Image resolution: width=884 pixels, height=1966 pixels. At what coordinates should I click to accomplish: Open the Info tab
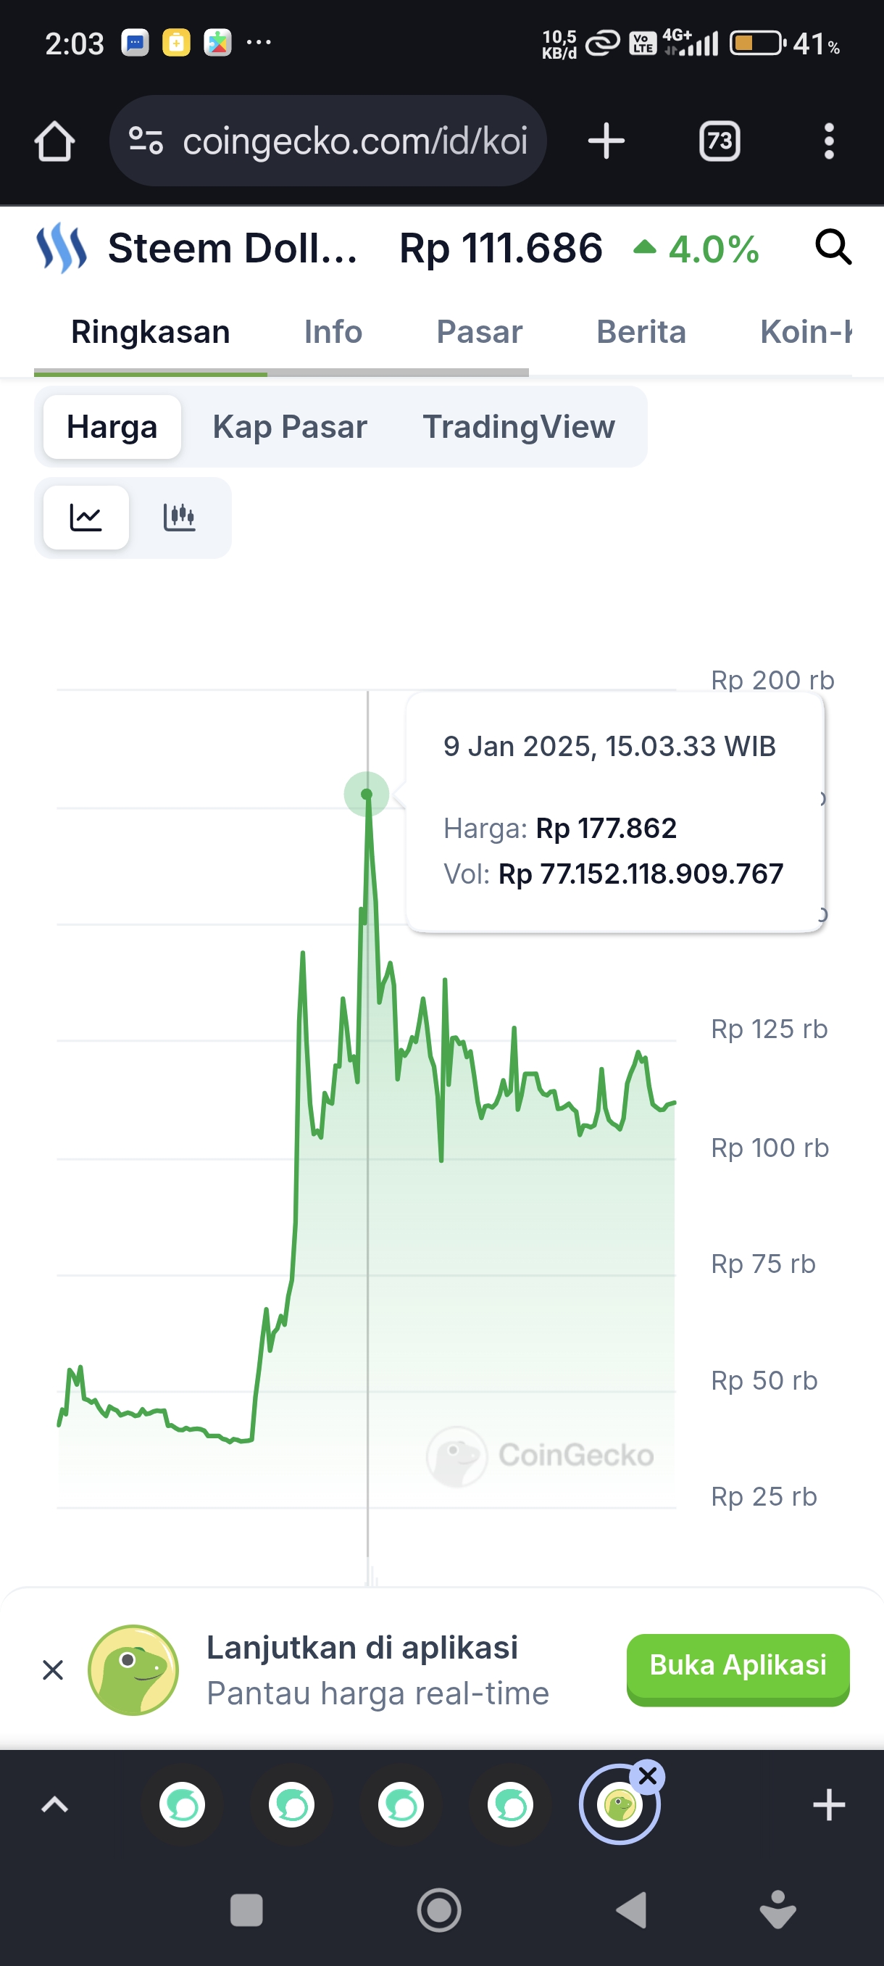pyautogui.click(x=333, y=332)
